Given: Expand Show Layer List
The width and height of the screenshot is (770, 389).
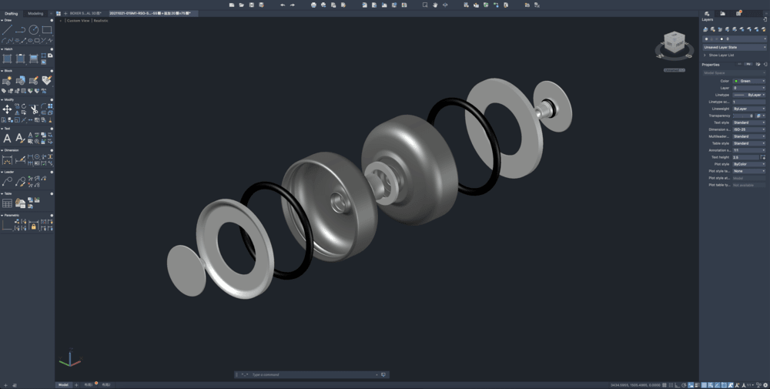Looking at the screenshot, I should coord(721,55).
